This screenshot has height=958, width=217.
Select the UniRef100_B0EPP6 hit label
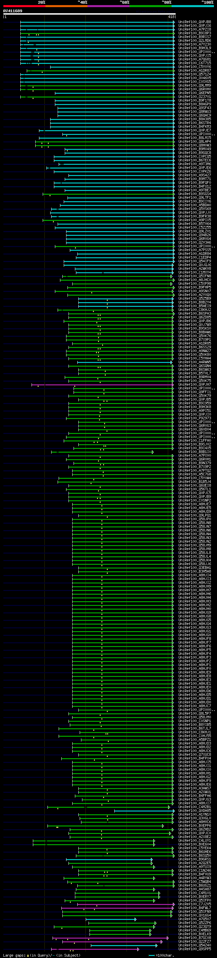point(195,825)
